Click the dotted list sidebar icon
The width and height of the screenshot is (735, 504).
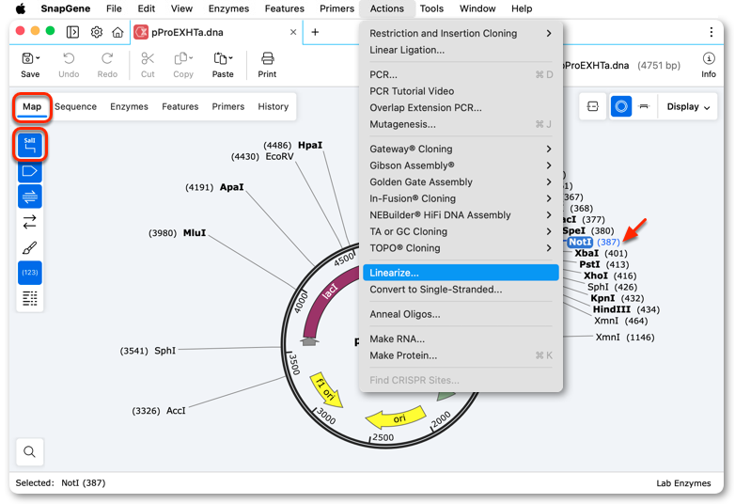point(29,298)
